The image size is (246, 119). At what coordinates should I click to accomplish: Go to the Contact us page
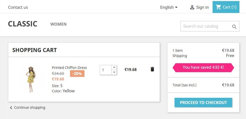click(18, 7)
